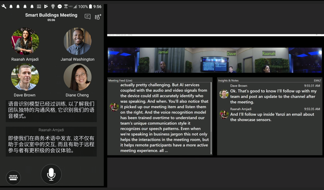Click the Raanah Amjadi name label

click(x=25, y=59)
